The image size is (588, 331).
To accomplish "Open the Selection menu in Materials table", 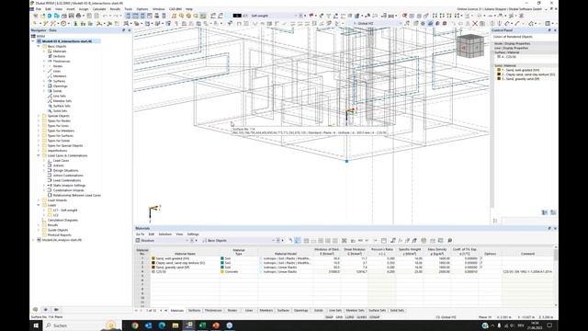I will pos(165,234).
